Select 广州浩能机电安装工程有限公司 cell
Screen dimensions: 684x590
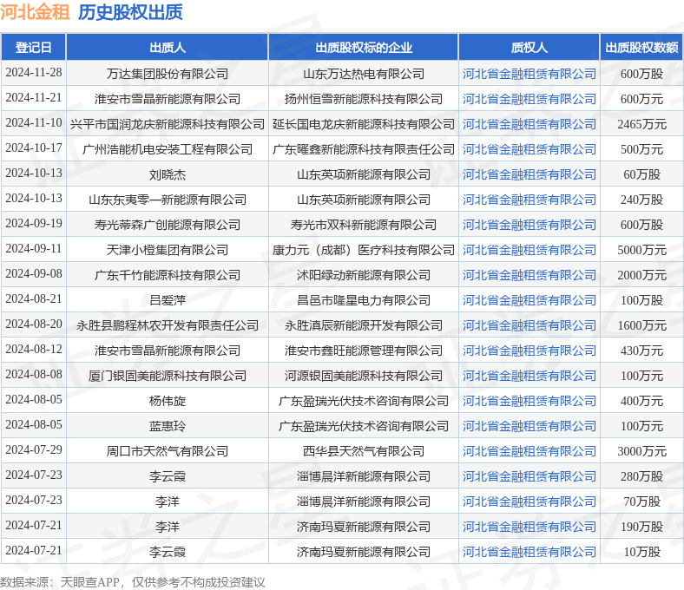(167, 149)
